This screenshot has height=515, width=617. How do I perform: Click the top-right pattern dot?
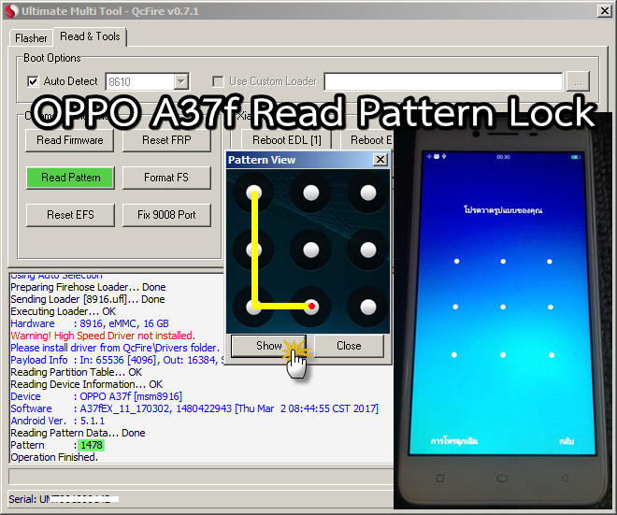368,193
